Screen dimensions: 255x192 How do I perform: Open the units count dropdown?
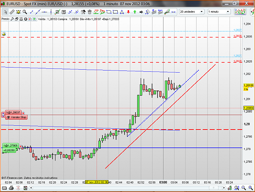[x=191, y=12]
